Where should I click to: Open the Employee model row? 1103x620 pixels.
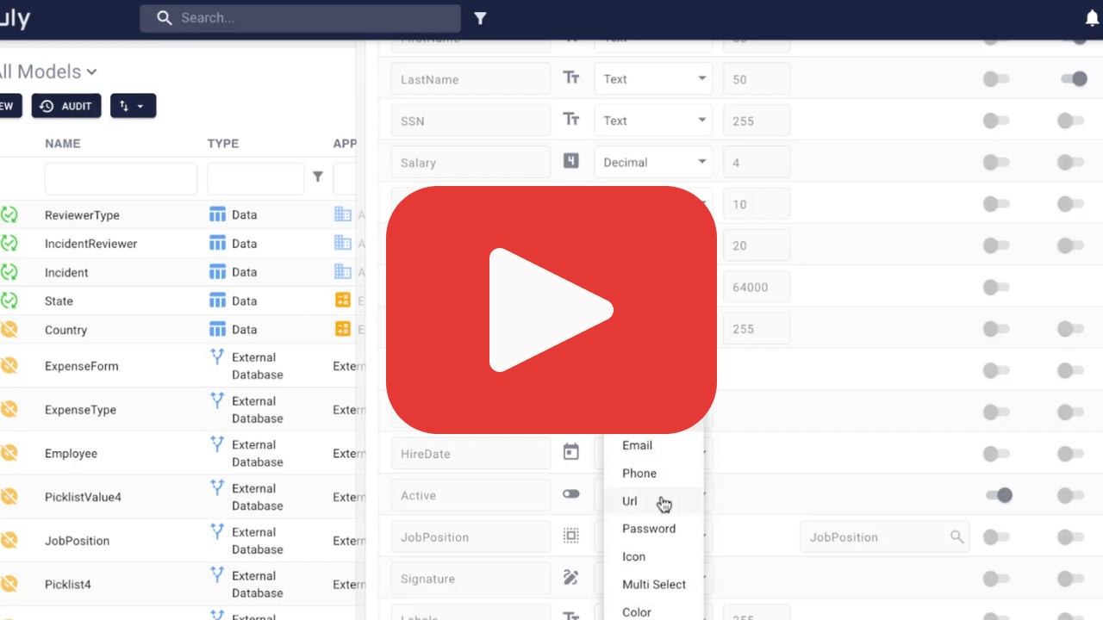coord(71,454)
